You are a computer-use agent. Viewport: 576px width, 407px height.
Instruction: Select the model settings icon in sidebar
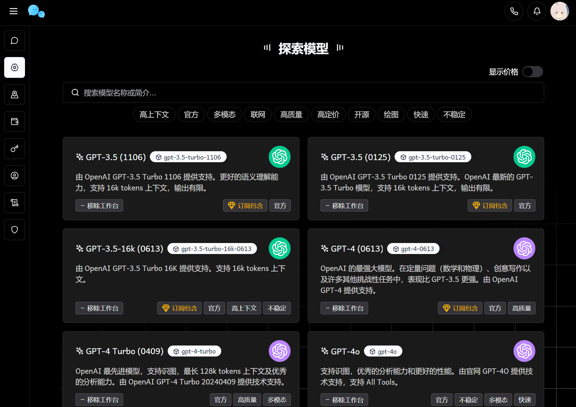(14, 67)
